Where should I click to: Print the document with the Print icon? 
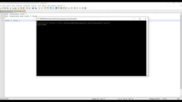(15, 8)
